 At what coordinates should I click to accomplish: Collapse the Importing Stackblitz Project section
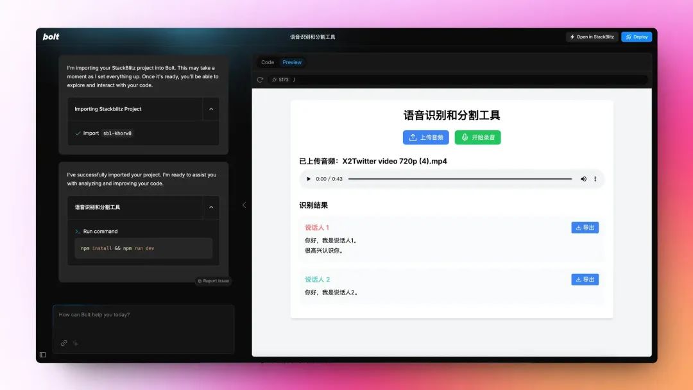click(x=211, y=109)
